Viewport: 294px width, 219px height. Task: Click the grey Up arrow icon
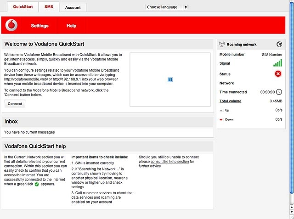(x=221, y=111)
